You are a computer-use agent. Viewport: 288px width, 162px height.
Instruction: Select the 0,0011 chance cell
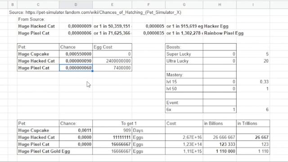[x=76, y=130]
